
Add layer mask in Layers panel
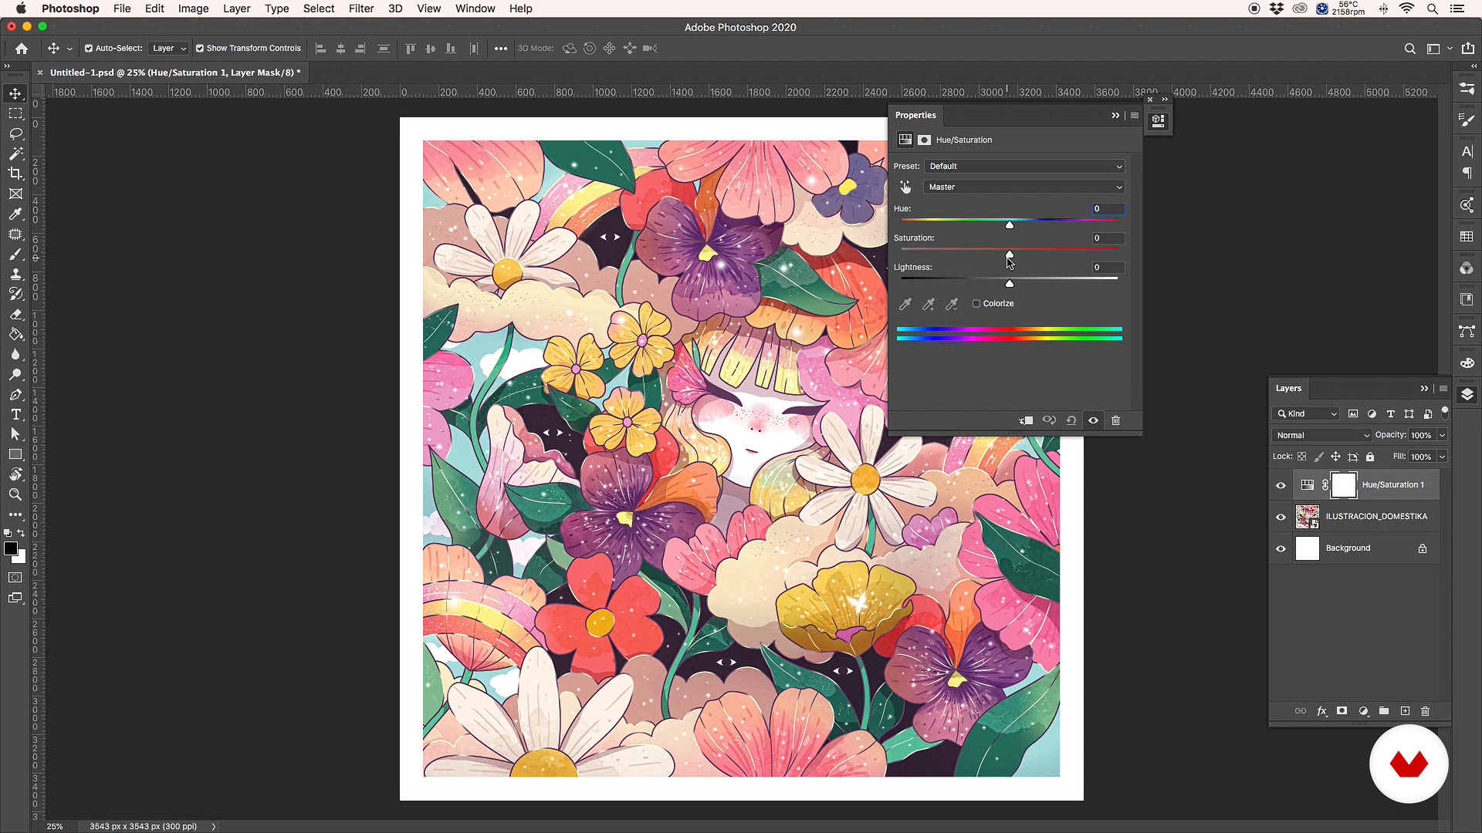click(1342, 711)
